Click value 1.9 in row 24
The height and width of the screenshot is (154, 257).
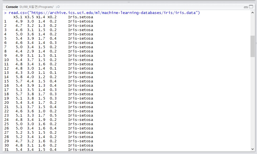tap(42, 120)
